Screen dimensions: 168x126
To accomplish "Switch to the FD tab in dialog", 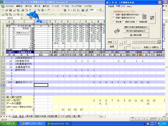I will 124,6.
